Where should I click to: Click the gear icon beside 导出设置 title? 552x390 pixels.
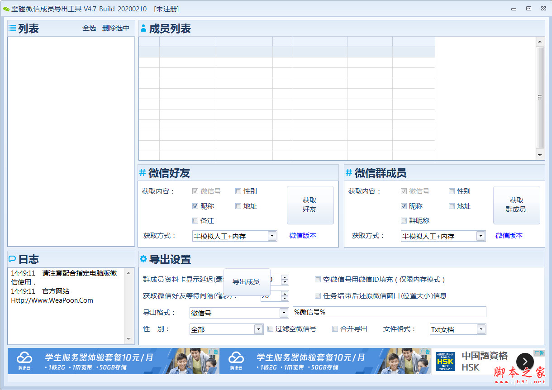click(x=143, y=259)
